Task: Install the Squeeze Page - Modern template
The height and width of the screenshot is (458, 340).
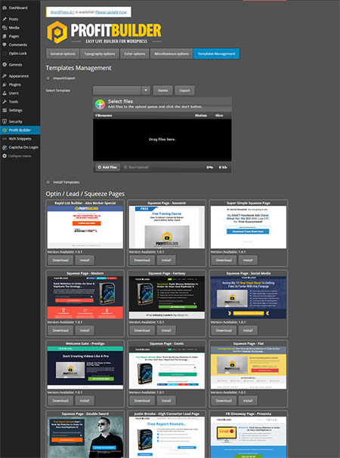Action: (x=85, y=330)
